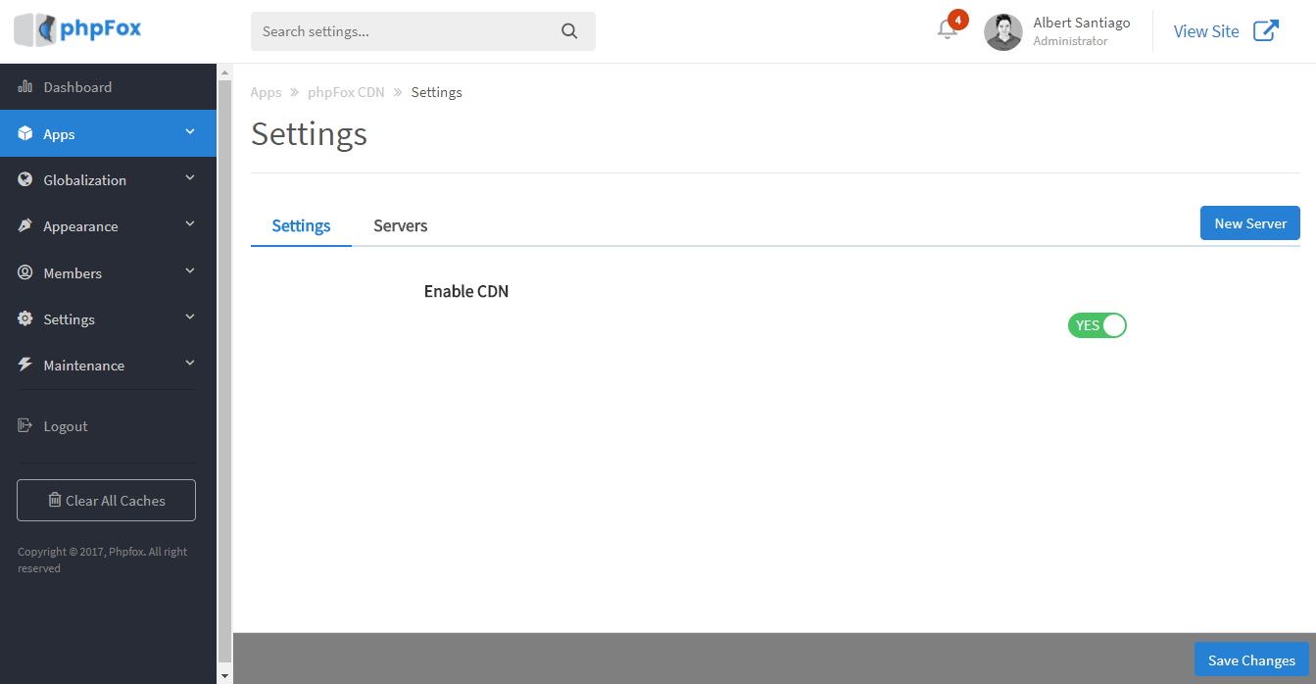
Task: Click the Apps cube icon
Action: click(x=25, y=133)
